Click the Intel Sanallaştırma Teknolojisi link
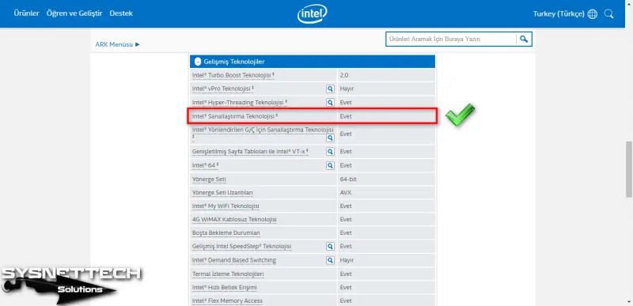The image size is (633, 306). coord(235,116)
